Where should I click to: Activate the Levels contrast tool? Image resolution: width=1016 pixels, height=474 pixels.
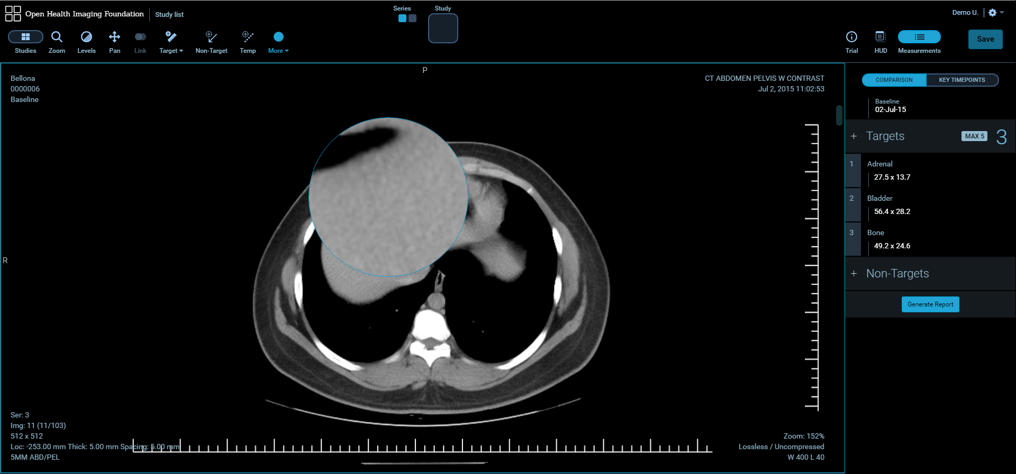coord(86,42)
